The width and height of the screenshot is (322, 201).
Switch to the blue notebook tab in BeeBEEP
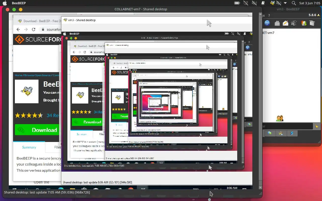pos(292,133)
